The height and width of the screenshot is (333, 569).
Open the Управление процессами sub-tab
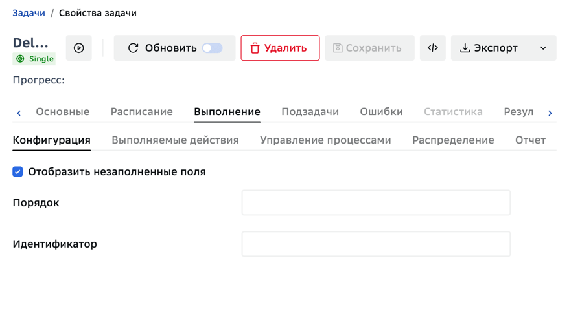click(x=325, y=140)
